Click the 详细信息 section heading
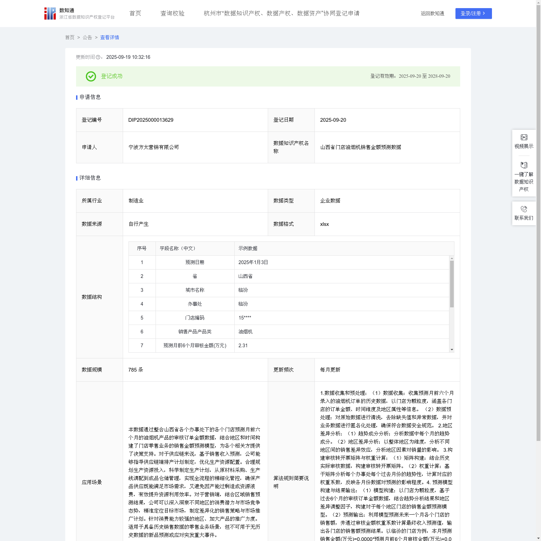 click(x=90, y=178)
